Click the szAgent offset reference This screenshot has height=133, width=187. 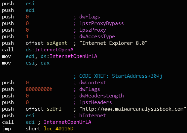point(57,43)
